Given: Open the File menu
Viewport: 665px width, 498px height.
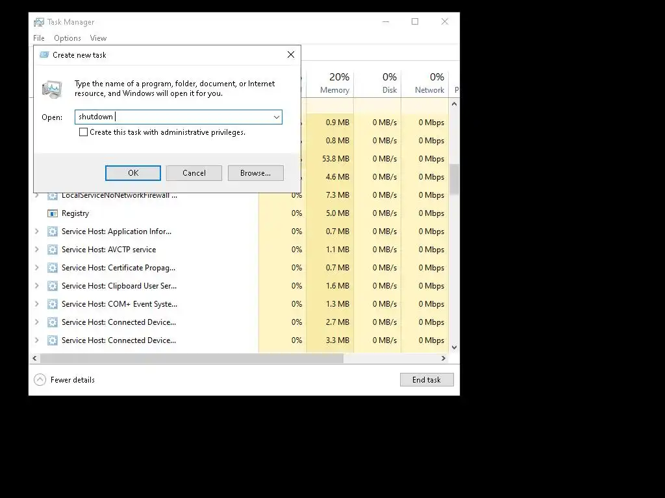Looking at the screenshot, I should click(x=39, y=38).
